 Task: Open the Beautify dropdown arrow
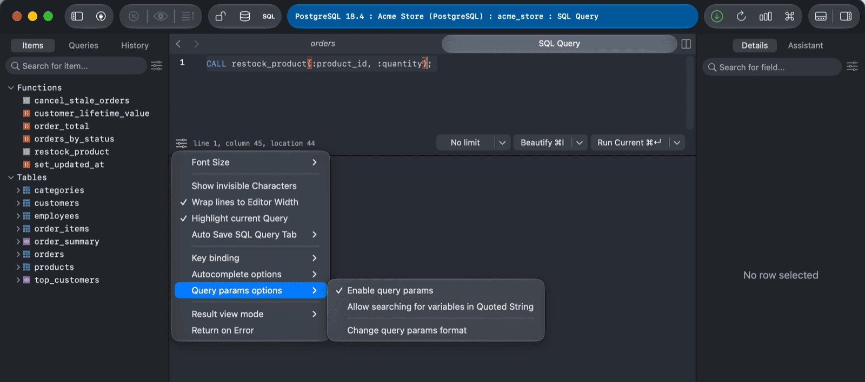[580, 142]
